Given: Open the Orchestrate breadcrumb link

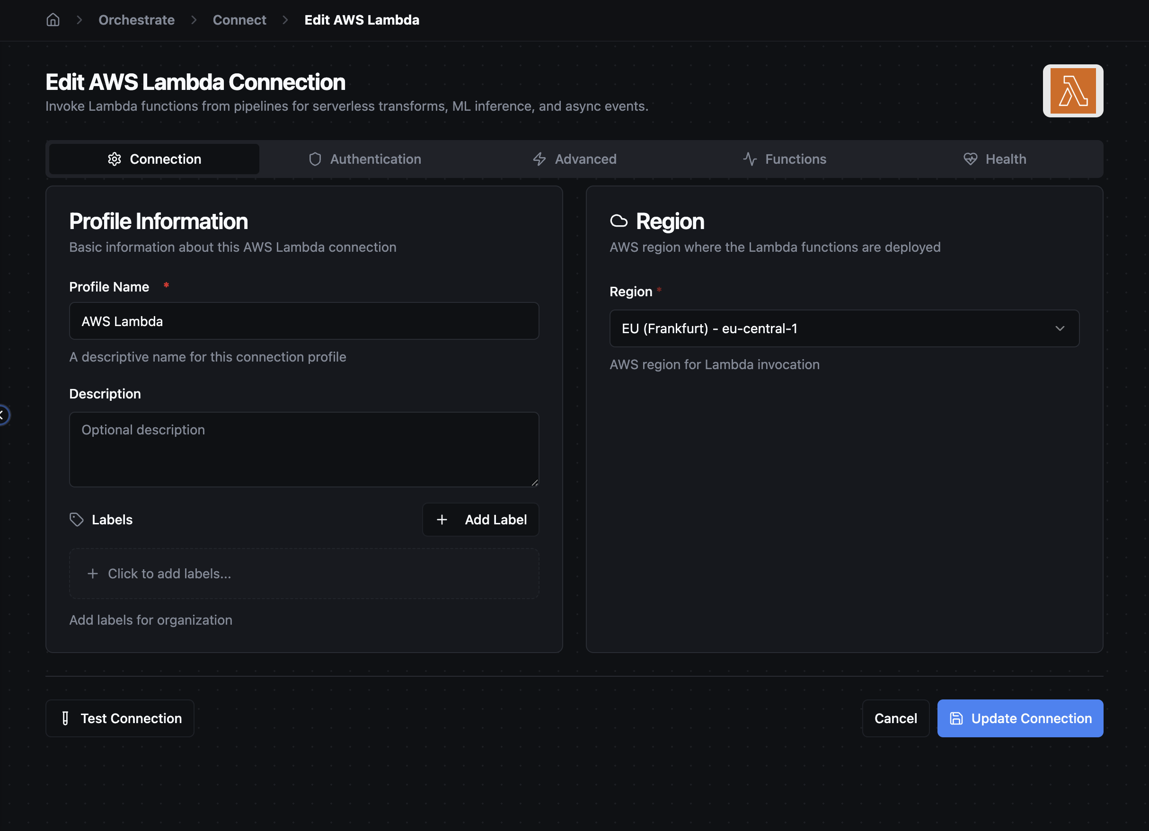Looking at the screenshot, I should 136,20.
